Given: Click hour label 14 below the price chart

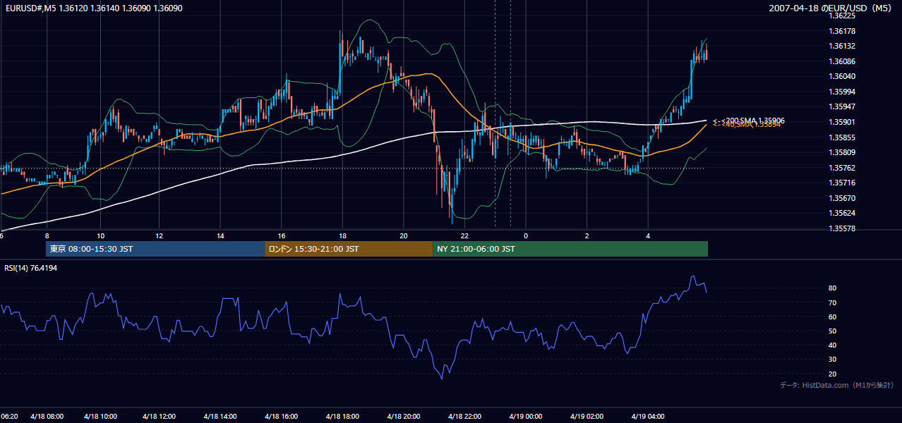Looking at the screenshot, I should click(x=221, y=235).
